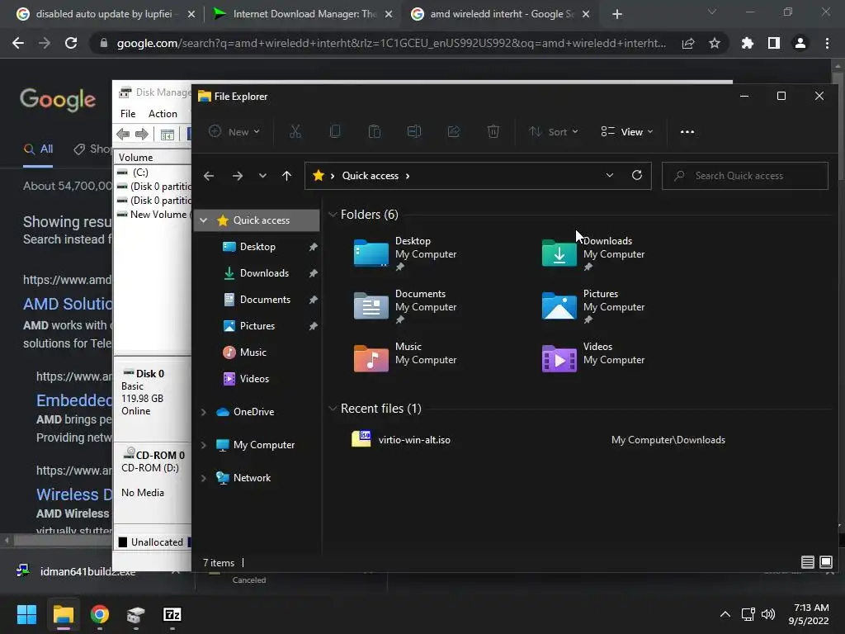Viewport: 845px width, 634px height.
Task: Open the New dropdown in File Explorer
Action: coord(234,131)
